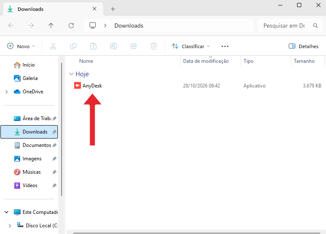Screen dimensions: 326x234
Task: Select the AnyDesk application icon
Action: tap(78, 85)
